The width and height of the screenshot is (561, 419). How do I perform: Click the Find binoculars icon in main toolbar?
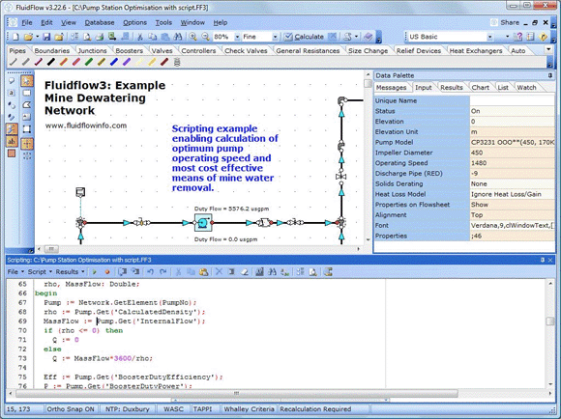click(x=177, y=37)
